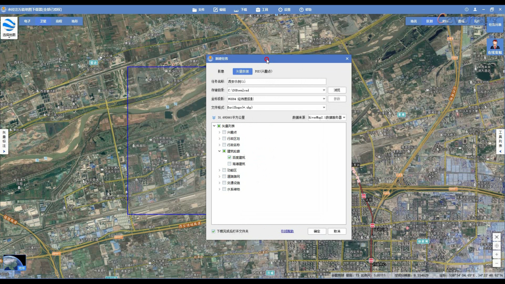Image resolution: width=505 pixels, height=284 pixels.
Task: Open the 在线帮助 help link
Action: click(287, 231)
